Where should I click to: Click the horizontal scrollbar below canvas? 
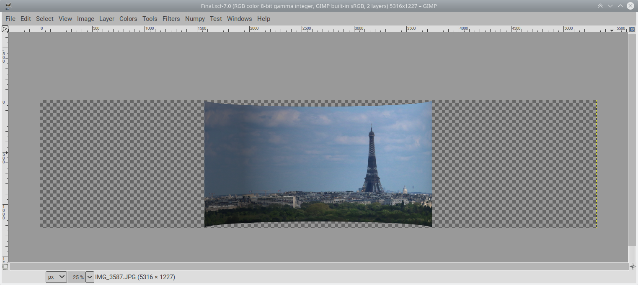tap(318, 266)
